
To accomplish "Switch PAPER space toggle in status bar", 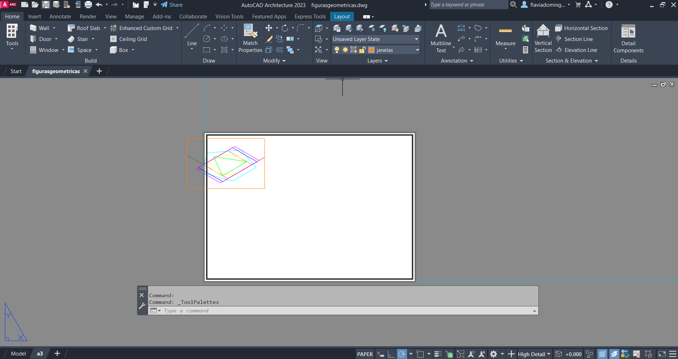I will 365,354.
